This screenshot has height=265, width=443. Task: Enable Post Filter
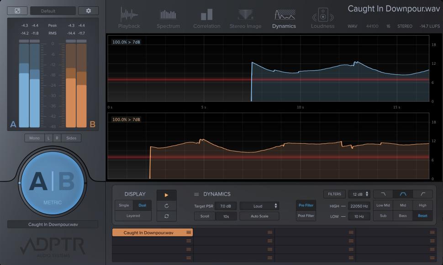tap(306, 216)
